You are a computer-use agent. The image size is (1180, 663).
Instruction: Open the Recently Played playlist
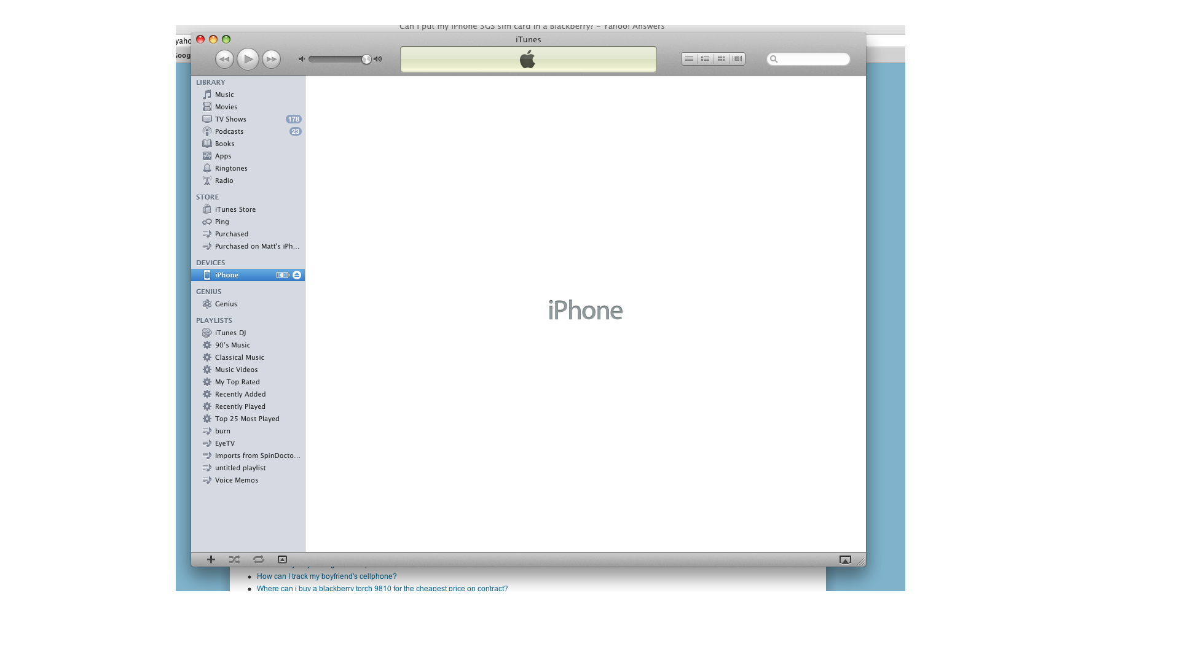click(x=248, y=406)
